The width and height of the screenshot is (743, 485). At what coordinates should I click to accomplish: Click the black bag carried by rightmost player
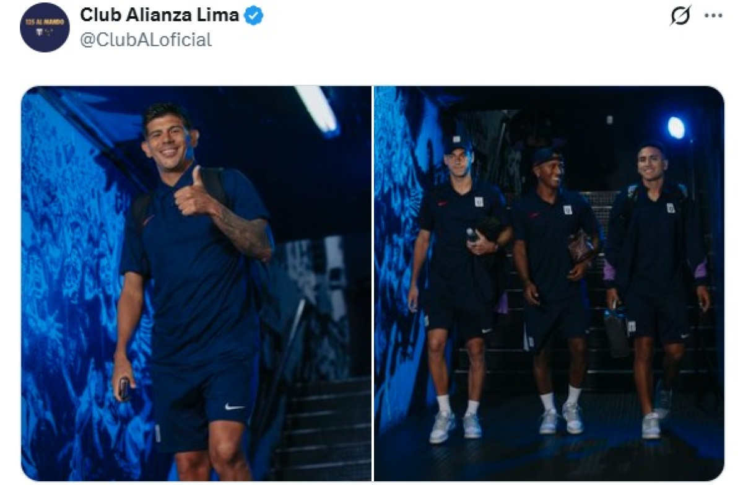pyautogui.click(x=617, y=332)
